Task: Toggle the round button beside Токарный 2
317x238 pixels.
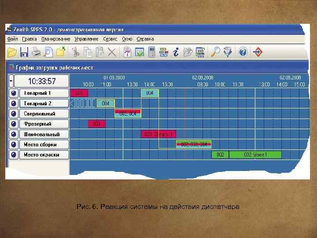Action: click(14, 104)
